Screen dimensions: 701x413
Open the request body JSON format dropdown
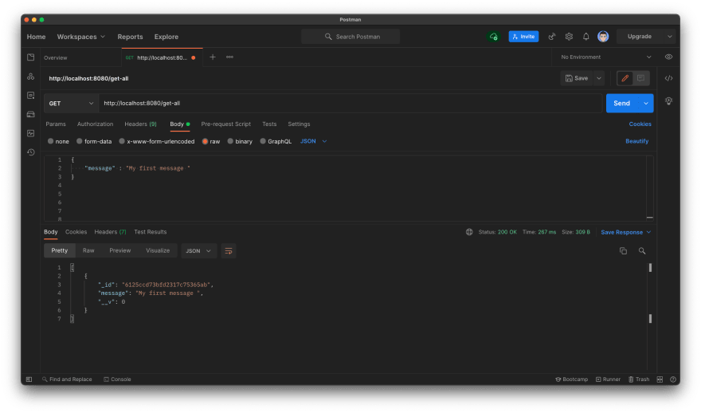[313, 141]
